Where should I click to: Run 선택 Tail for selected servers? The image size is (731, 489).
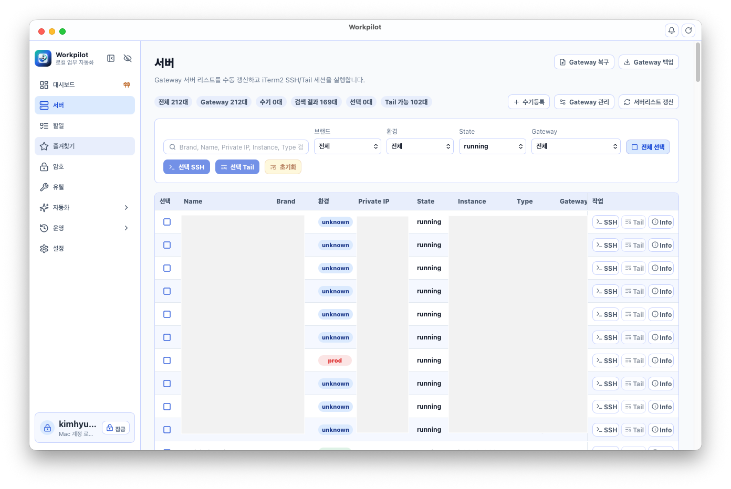(237, 167)
